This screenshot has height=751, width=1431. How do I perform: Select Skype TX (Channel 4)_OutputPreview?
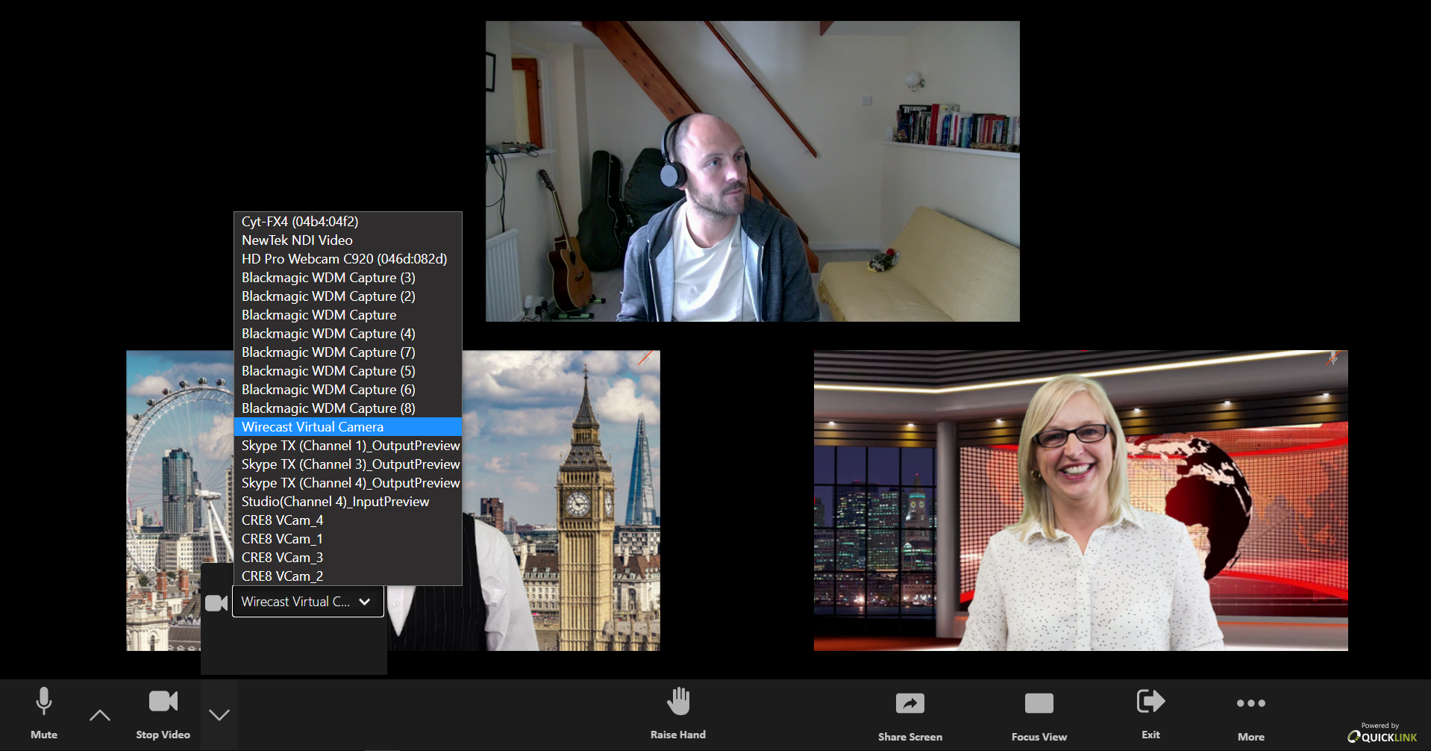click(348, 483)
